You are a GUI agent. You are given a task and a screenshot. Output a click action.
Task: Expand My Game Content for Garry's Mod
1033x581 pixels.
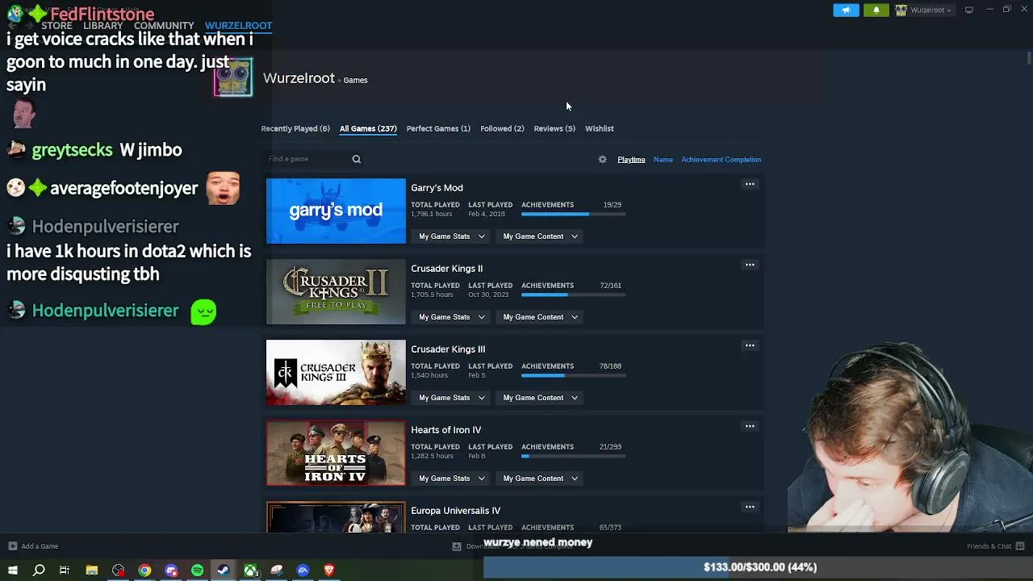(541, 236)
